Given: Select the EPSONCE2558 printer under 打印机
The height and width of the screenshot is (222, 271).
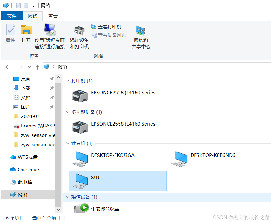Looking at the screenshot, I should click(x=115, y=96).
